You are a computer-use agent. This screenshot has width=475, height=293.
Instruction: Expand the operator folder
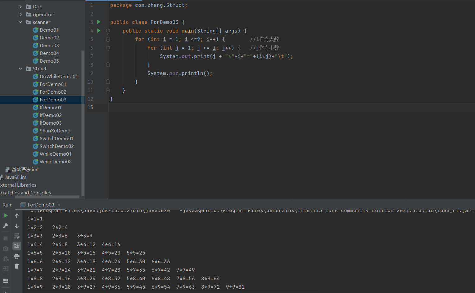pos(20,14)
